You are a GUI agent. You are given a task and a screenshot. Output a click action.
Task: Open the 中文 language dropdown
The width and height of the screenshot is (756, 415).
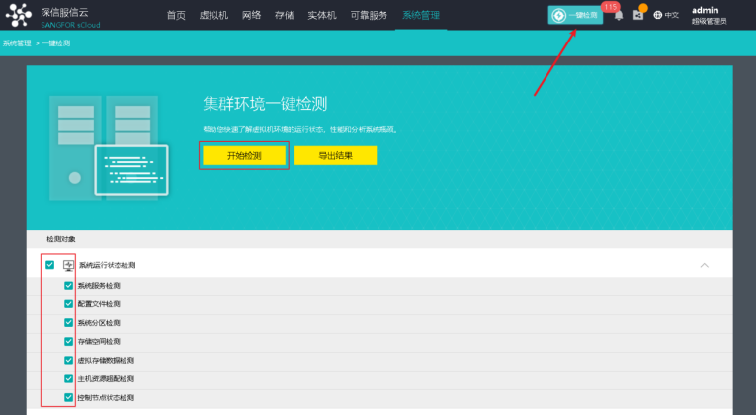click(672, 15)
